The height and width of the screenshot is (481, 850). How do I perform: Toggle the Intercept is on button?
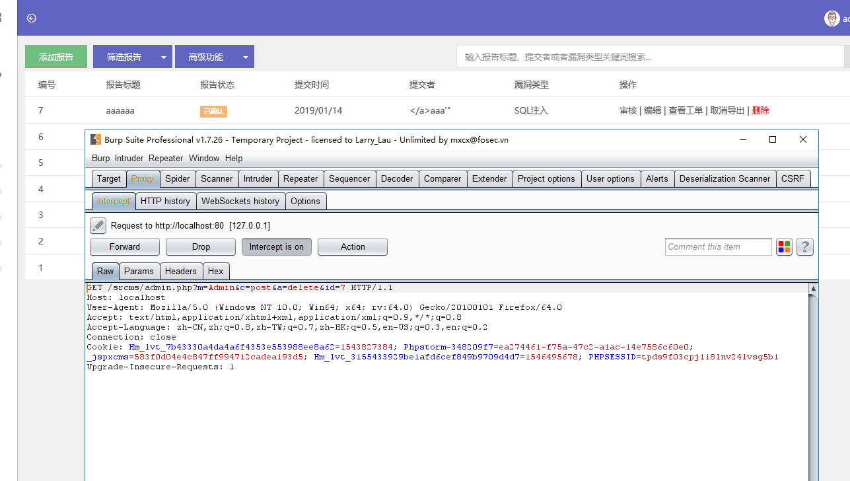pyautogui.click(x=276, y=247)
